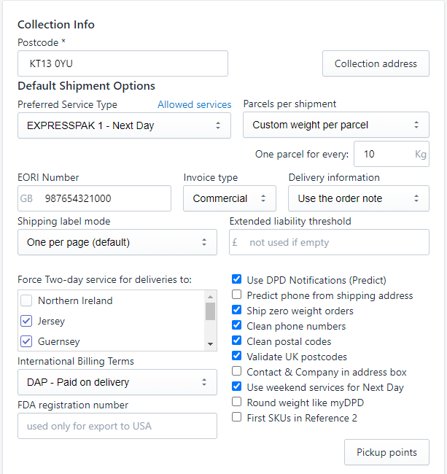
Task: Enable Predict phone from shipping address
Action: (x=237, y=295)
